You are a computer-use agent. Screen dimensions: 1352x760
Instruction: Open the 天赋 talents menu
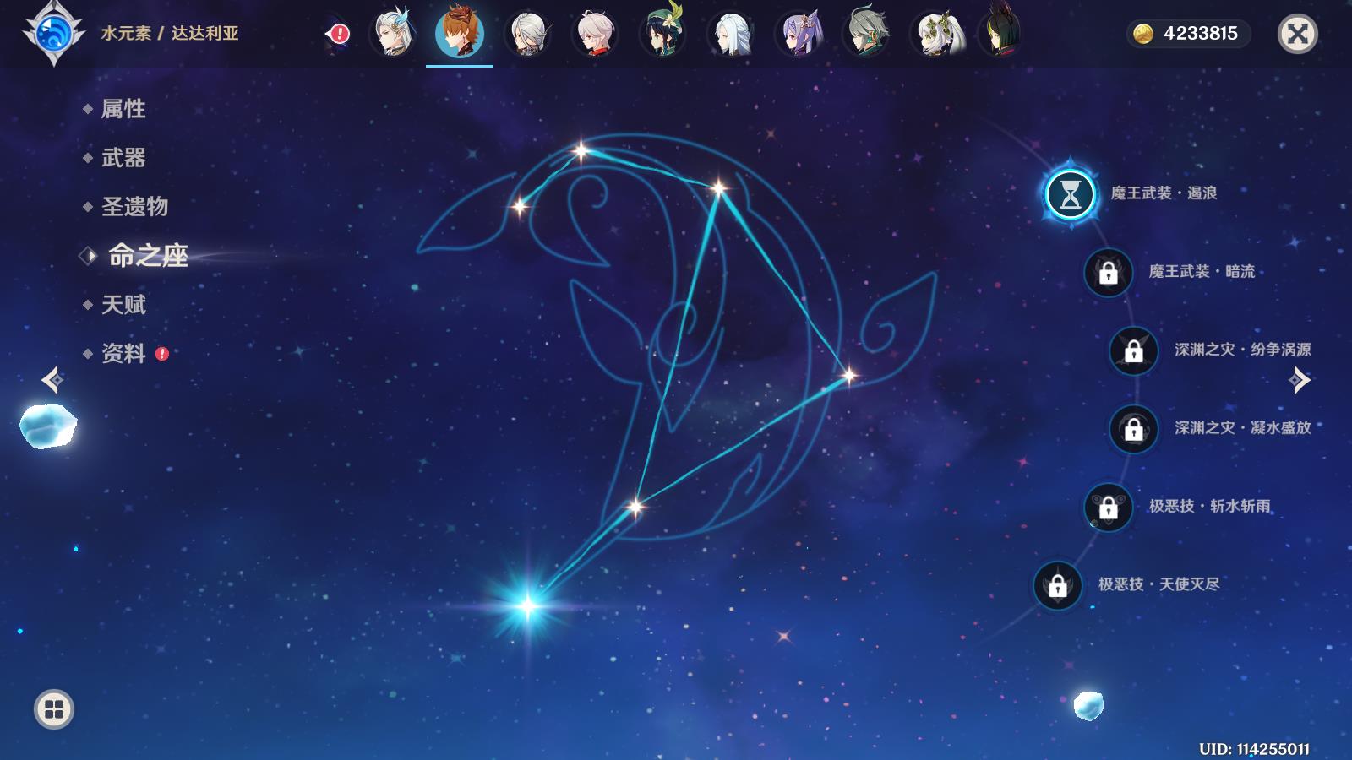[123, 305]
